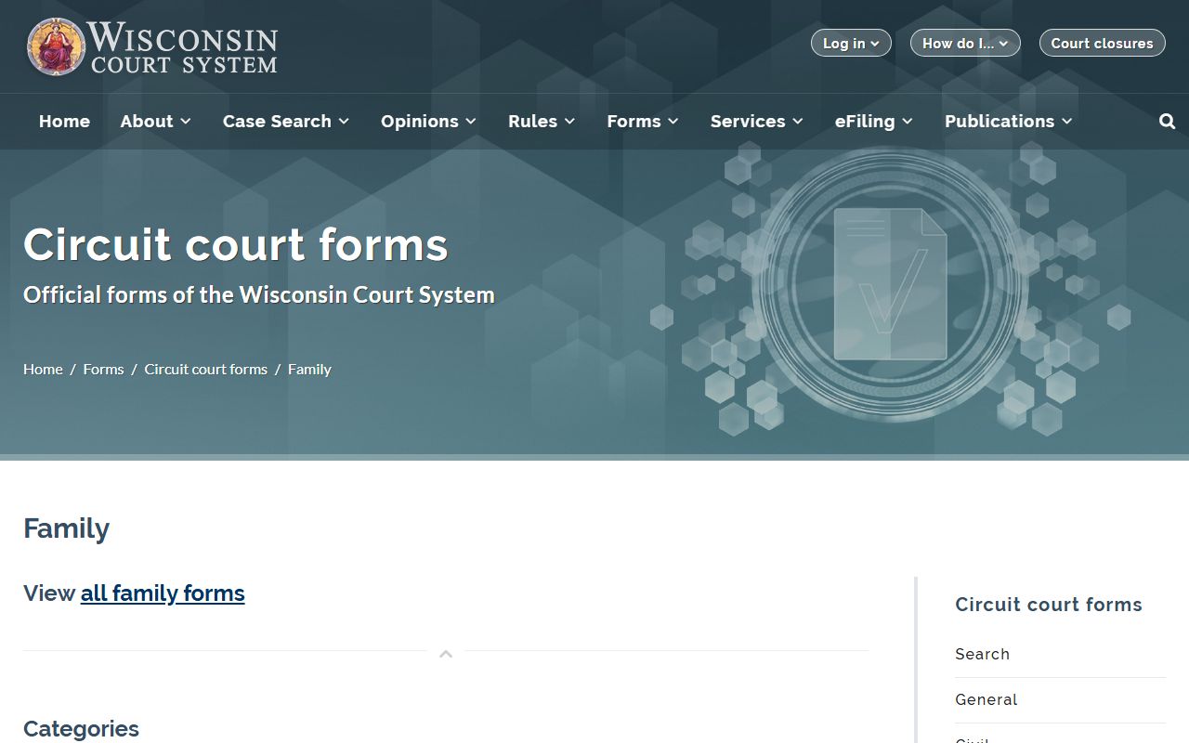The height and width of the screenshot is (743, 1189).
Task: Click the Categories heading
Action: pos(81,729)
